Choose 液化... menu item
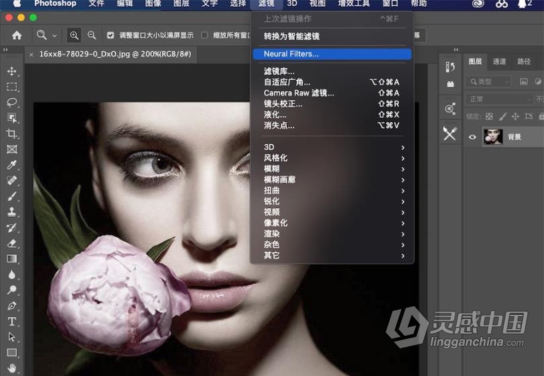The width and height of the screenshot is (544, 376). click(x=332, y=114)
